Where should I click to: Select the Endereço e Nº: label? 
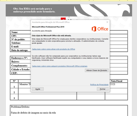[19, 58]
